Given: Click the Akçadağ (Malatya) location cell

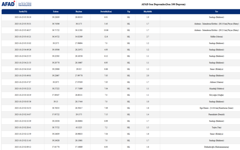Looking at the screenshot, I should [x=216, y=89].
